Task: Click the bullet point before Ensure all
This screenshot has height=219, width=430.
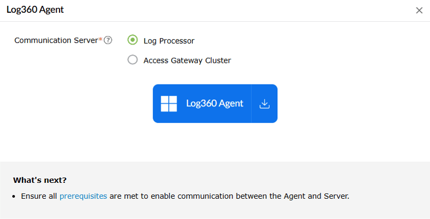Action: [15, 197]
